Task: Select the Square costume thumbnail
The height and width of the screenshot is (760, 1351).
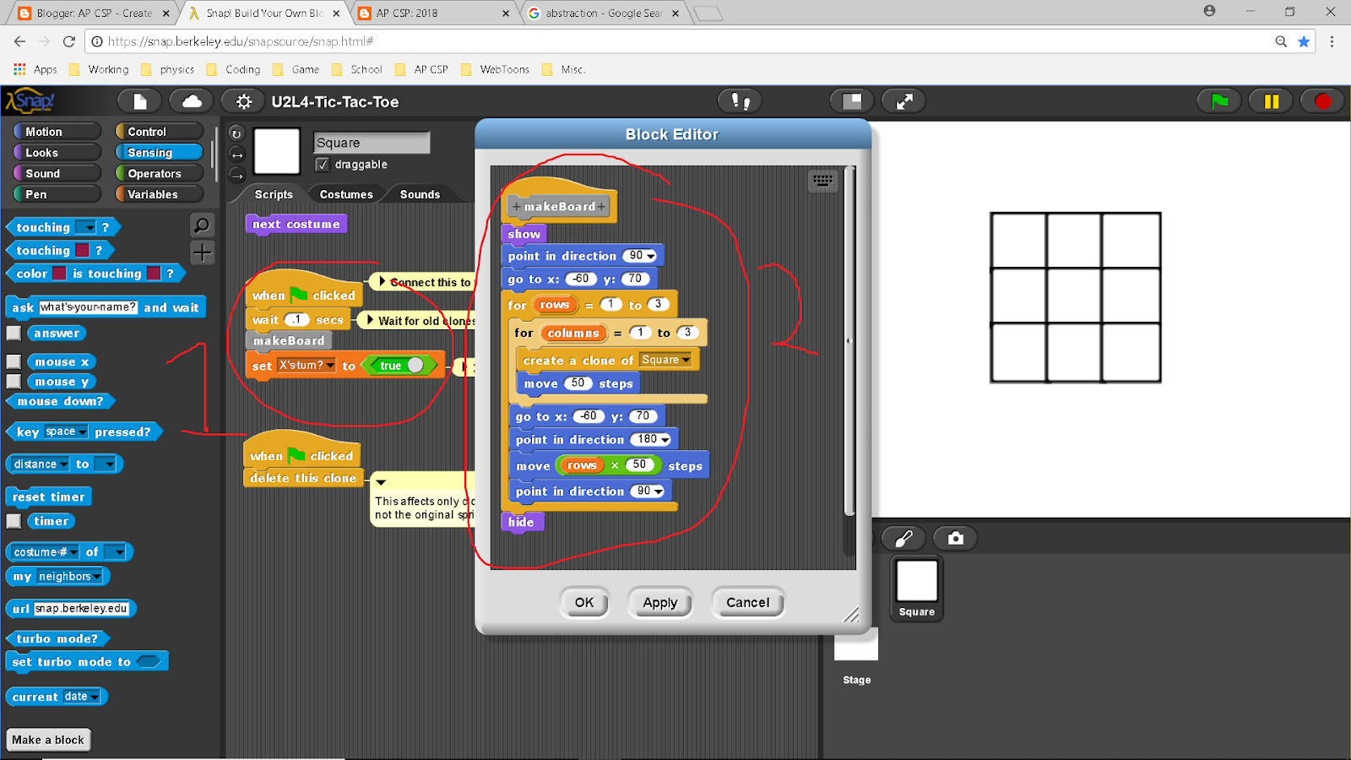Action: click(915, 583)
